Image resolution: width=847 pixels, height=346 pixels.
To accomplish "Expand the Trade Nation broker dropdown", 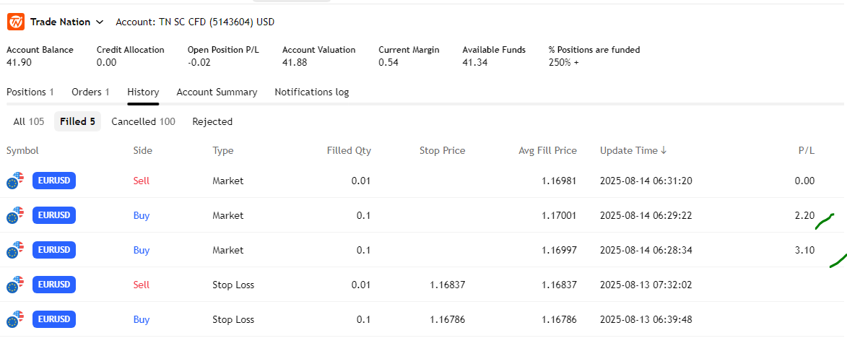I will coord(99,22).
